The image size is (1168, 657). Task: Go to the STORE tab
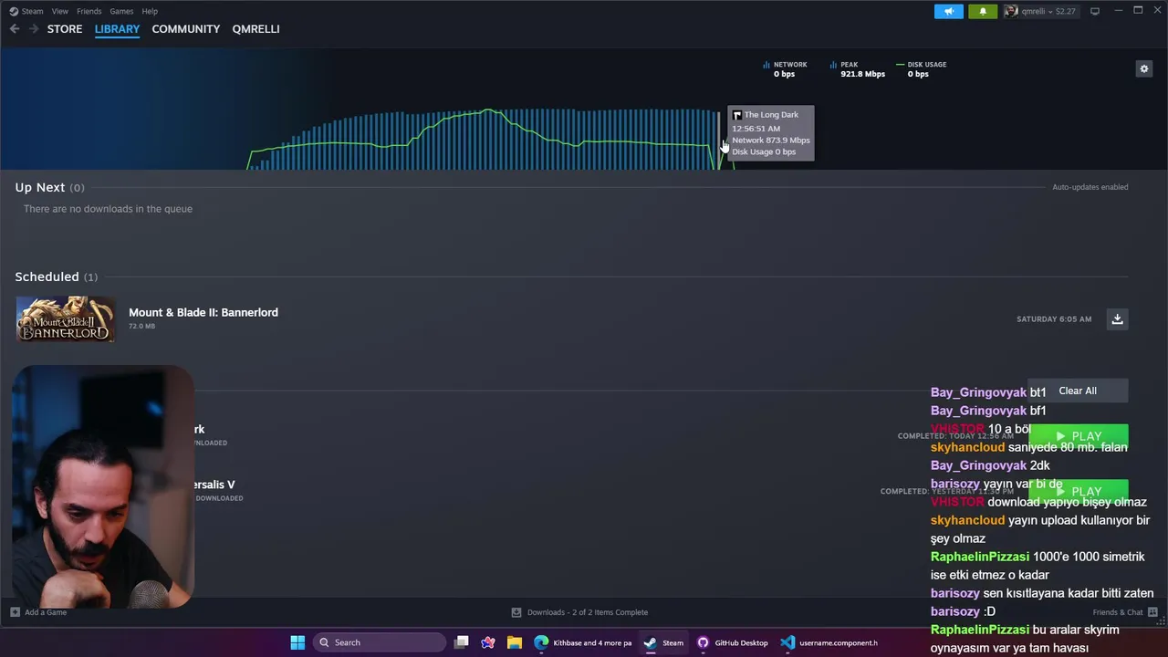click(65, 29)
